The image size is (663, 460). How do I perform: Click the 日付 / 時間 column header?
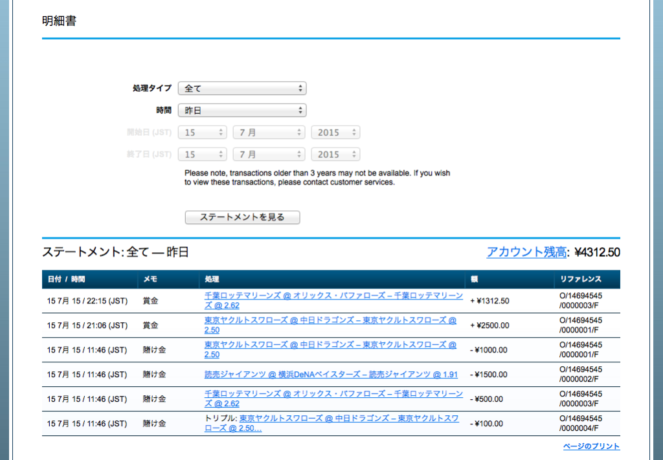66,279
